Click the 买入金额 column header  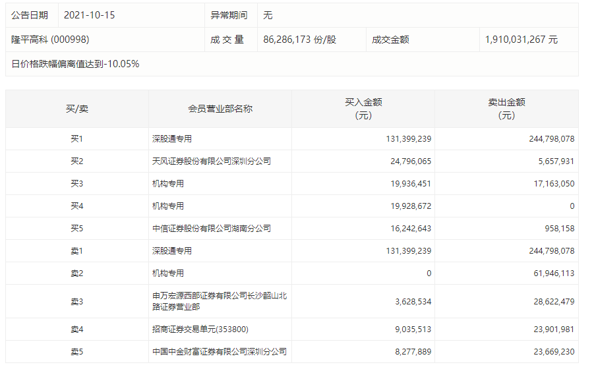(363, 109)
